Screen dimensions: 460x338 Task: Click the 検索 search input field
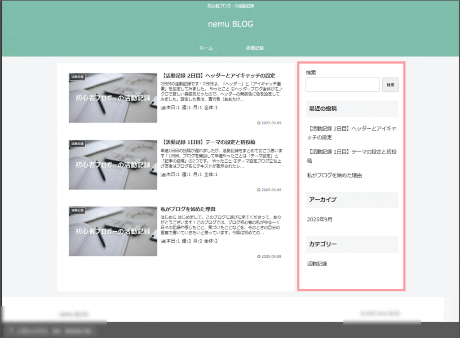342,85
